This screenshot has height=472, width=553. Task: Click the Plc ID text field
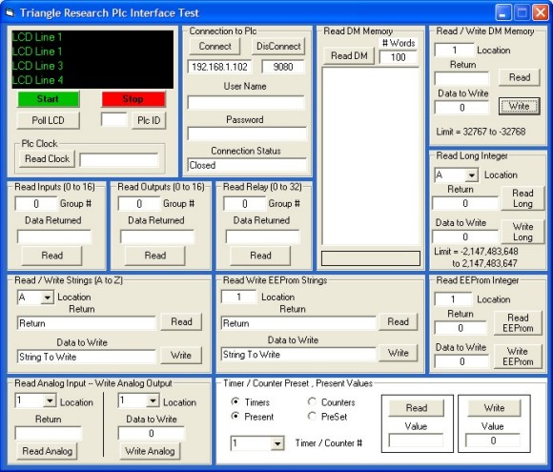(x=113, y=120)
